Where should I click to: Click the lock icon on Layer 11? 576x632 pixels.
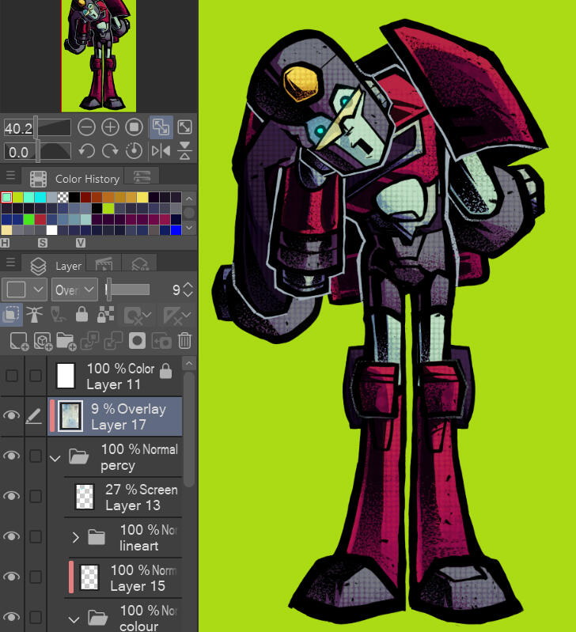click(165, 371)
